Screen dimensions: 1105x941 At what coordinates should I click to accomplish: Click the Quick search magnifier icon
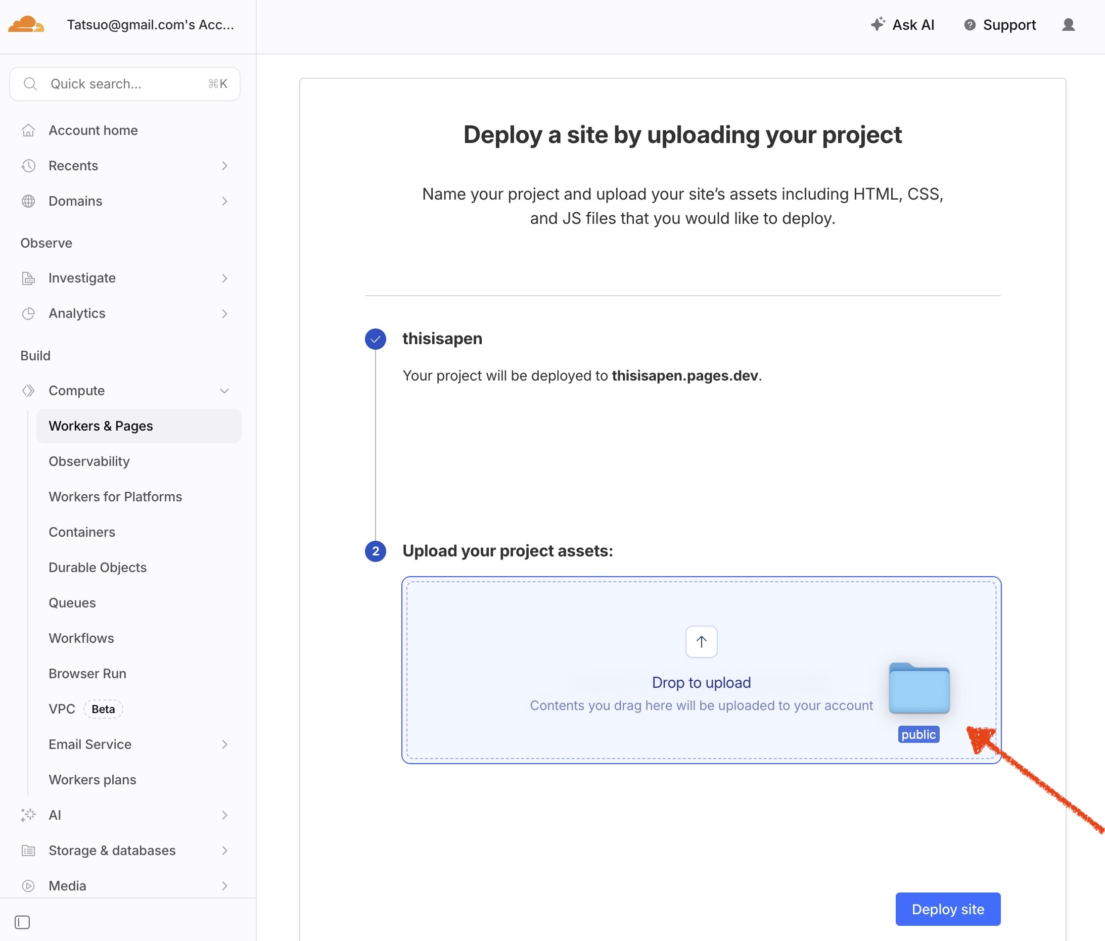point(30,84)
